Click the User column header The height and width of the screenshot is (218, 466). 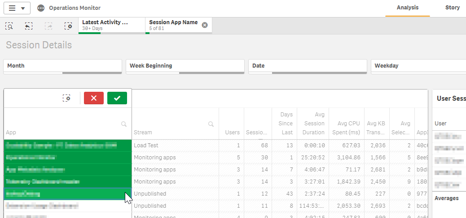click(440, 124)
